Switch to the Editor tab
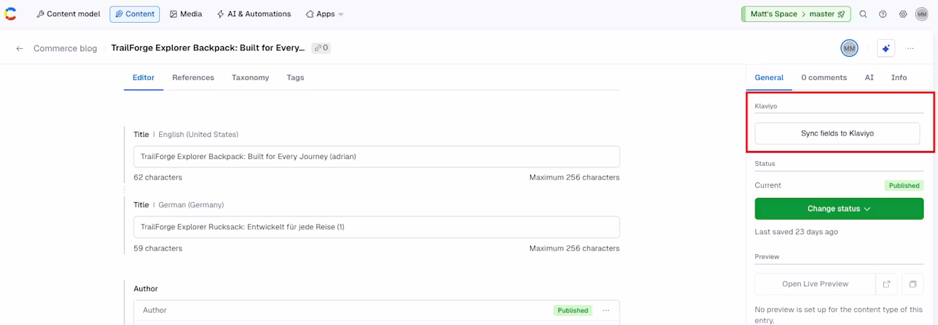The height and width of the screenshot is (325, 938). pyautogui.click(x=144, y=77)
